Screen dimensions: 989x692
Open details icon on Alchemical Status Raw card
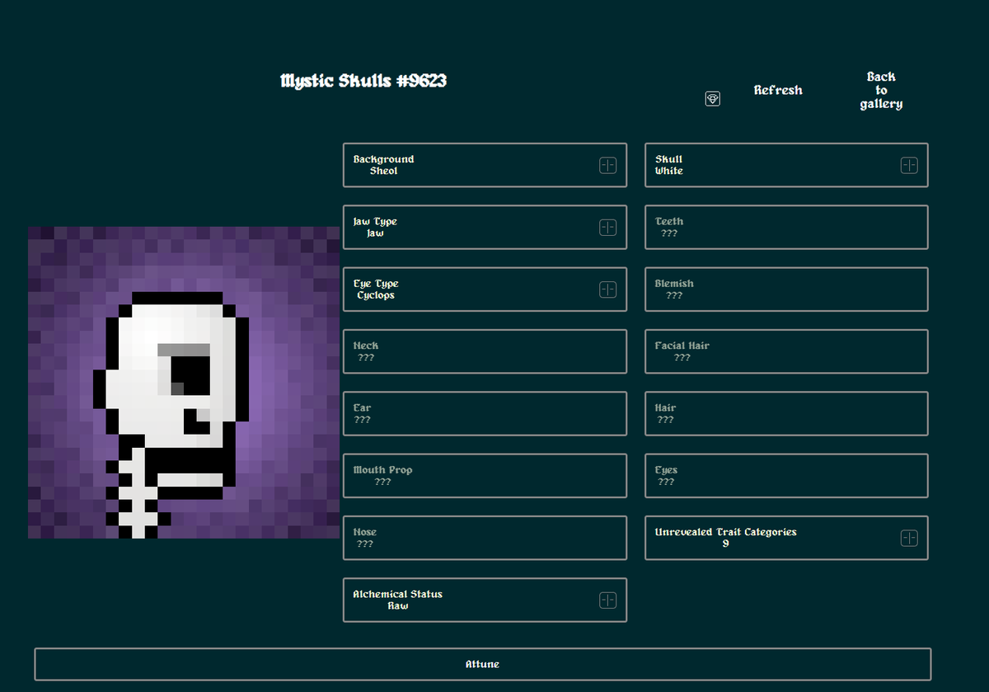(x=608, y=600)
